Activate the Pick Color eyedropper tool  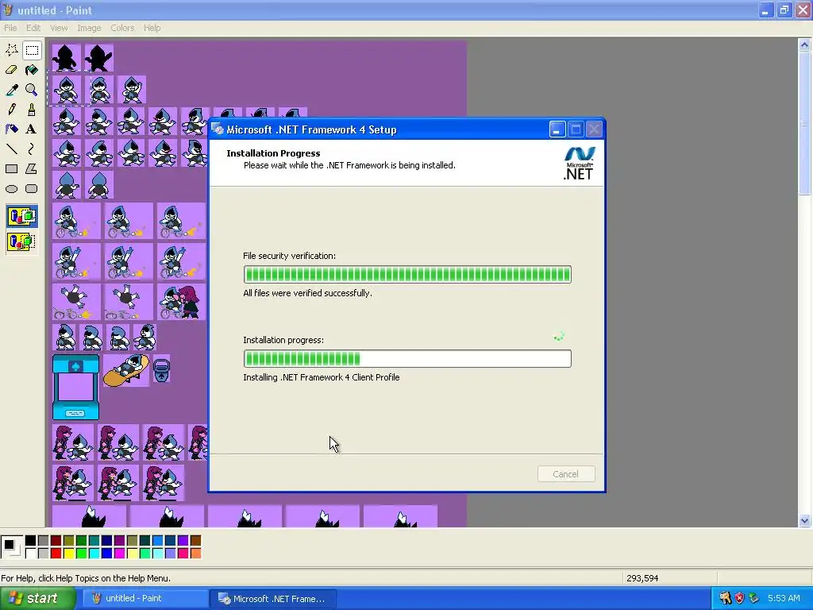[11, 90]
